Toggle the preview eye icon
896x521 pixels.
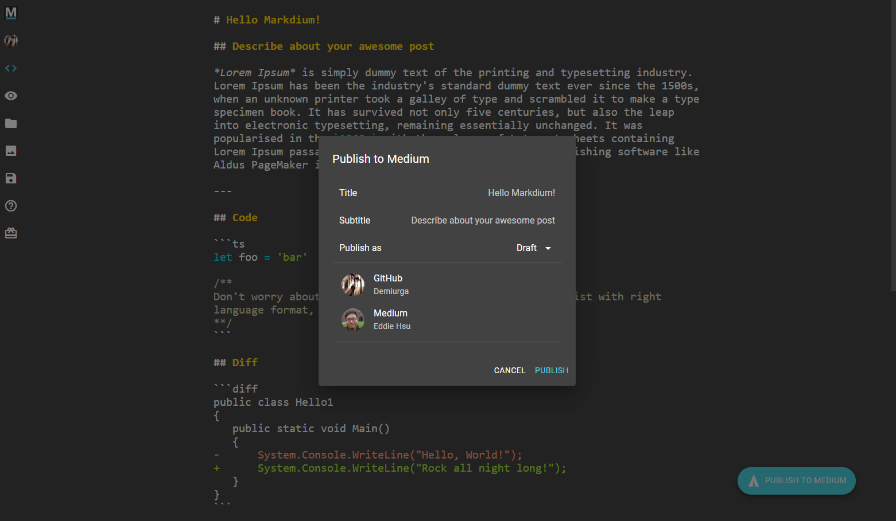click(x=11, y=96)
